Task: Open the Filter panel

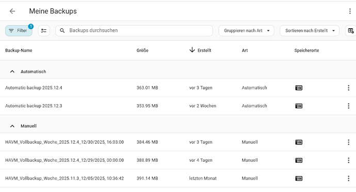Action: click(19, 30)
